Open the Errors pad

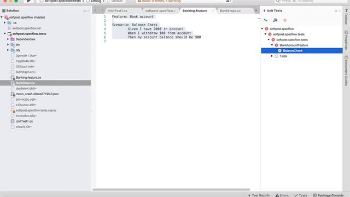tap(282, 195)
